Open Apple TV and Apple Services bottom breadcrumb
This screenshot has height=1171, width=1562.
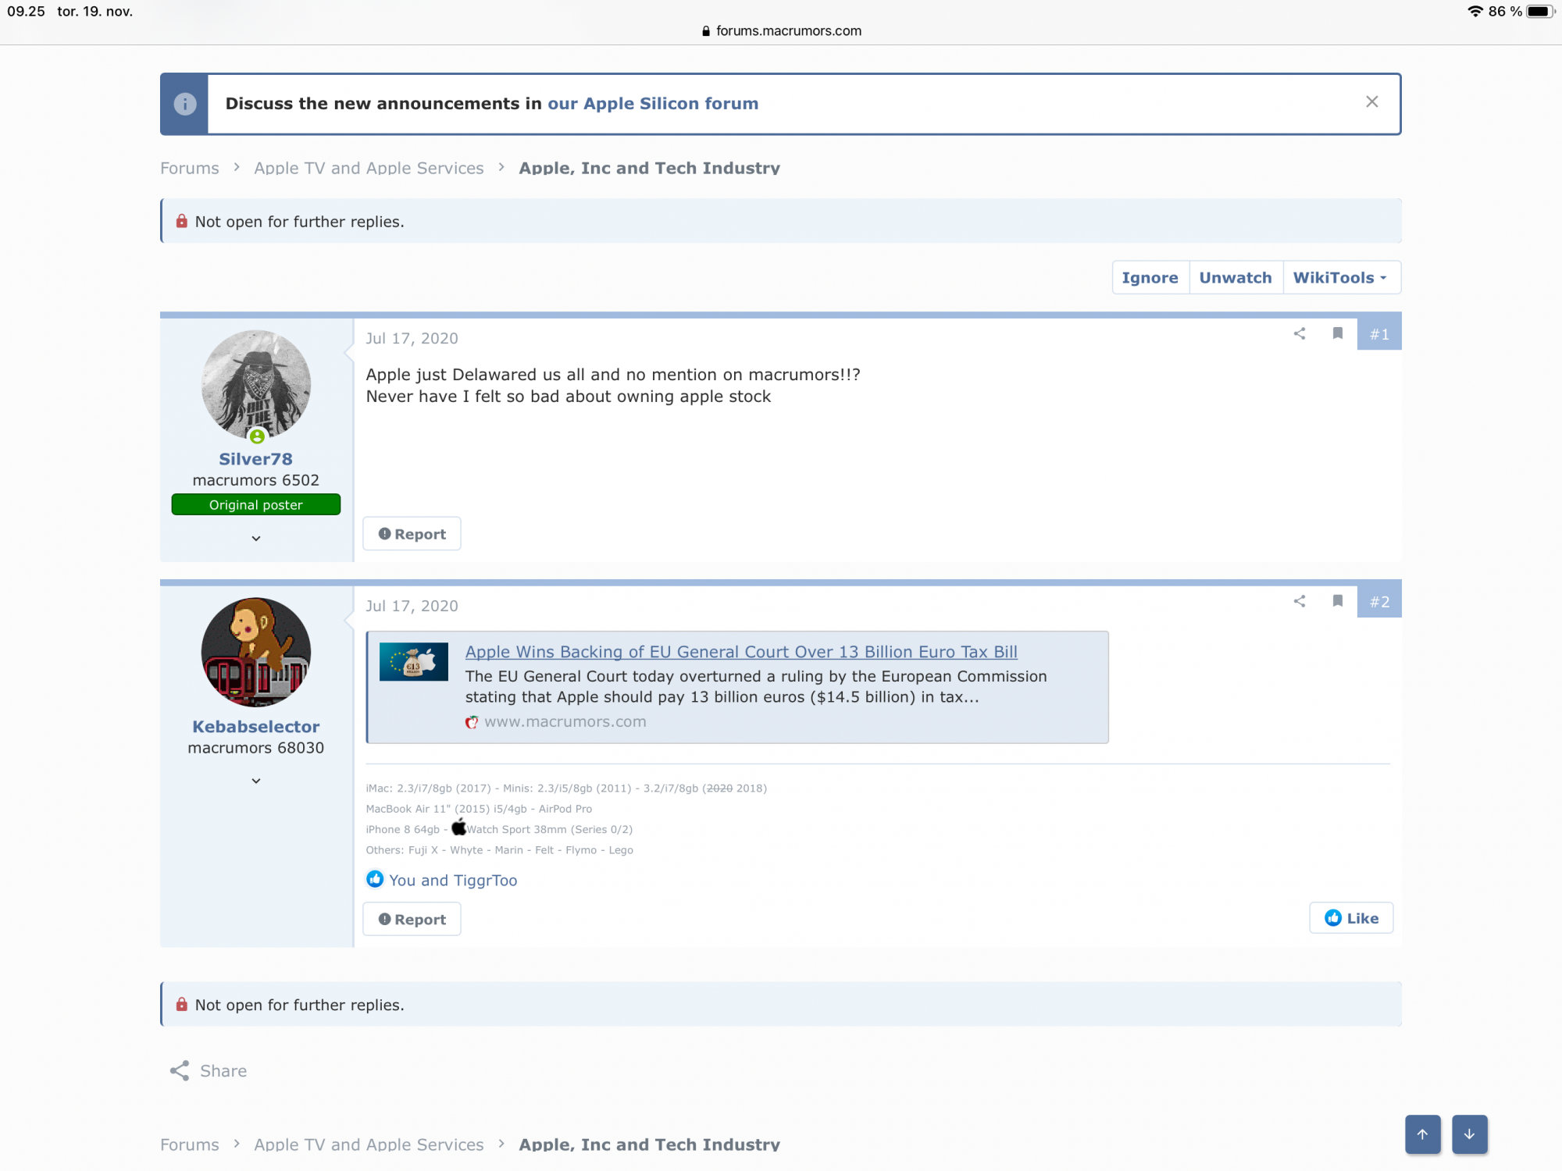tap(369, 1145)
